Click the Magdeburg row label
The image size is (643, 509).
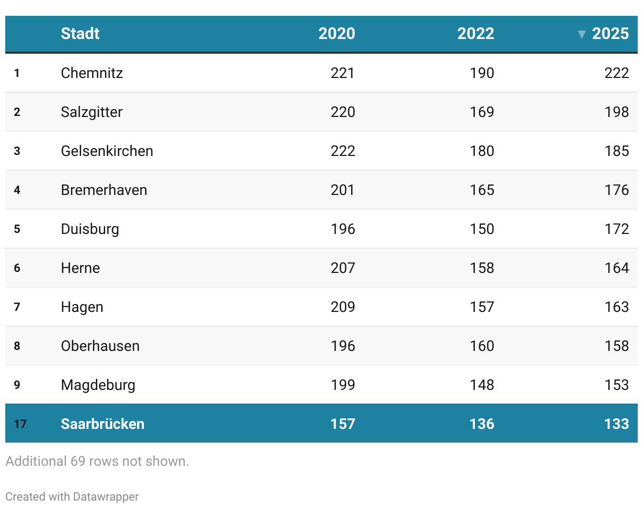pos(98,385)
